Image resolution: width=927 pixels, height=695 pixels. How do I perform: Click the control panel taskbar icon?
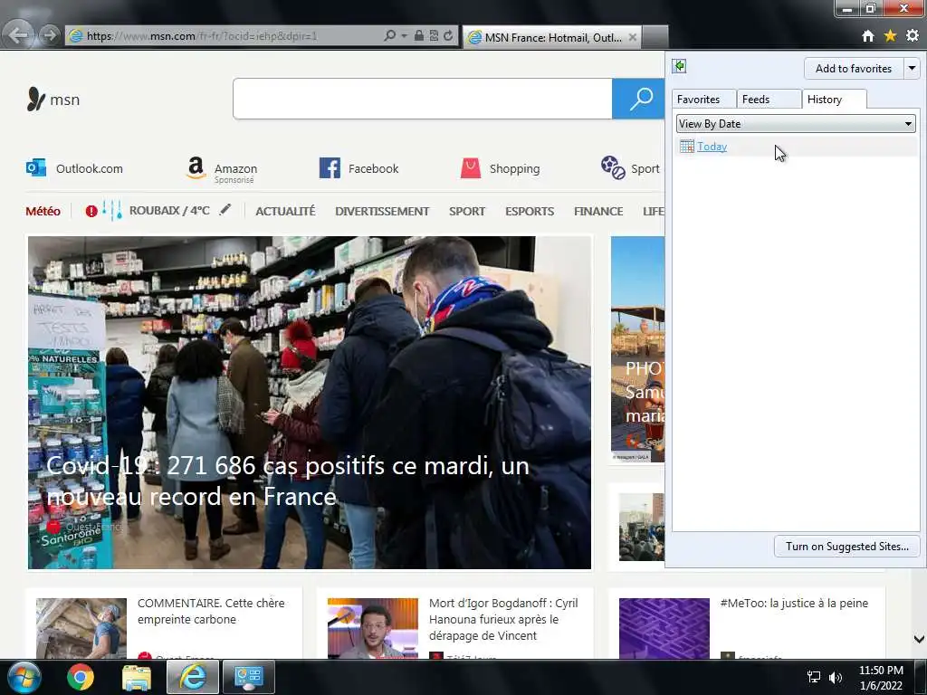(x=248, y=677)
